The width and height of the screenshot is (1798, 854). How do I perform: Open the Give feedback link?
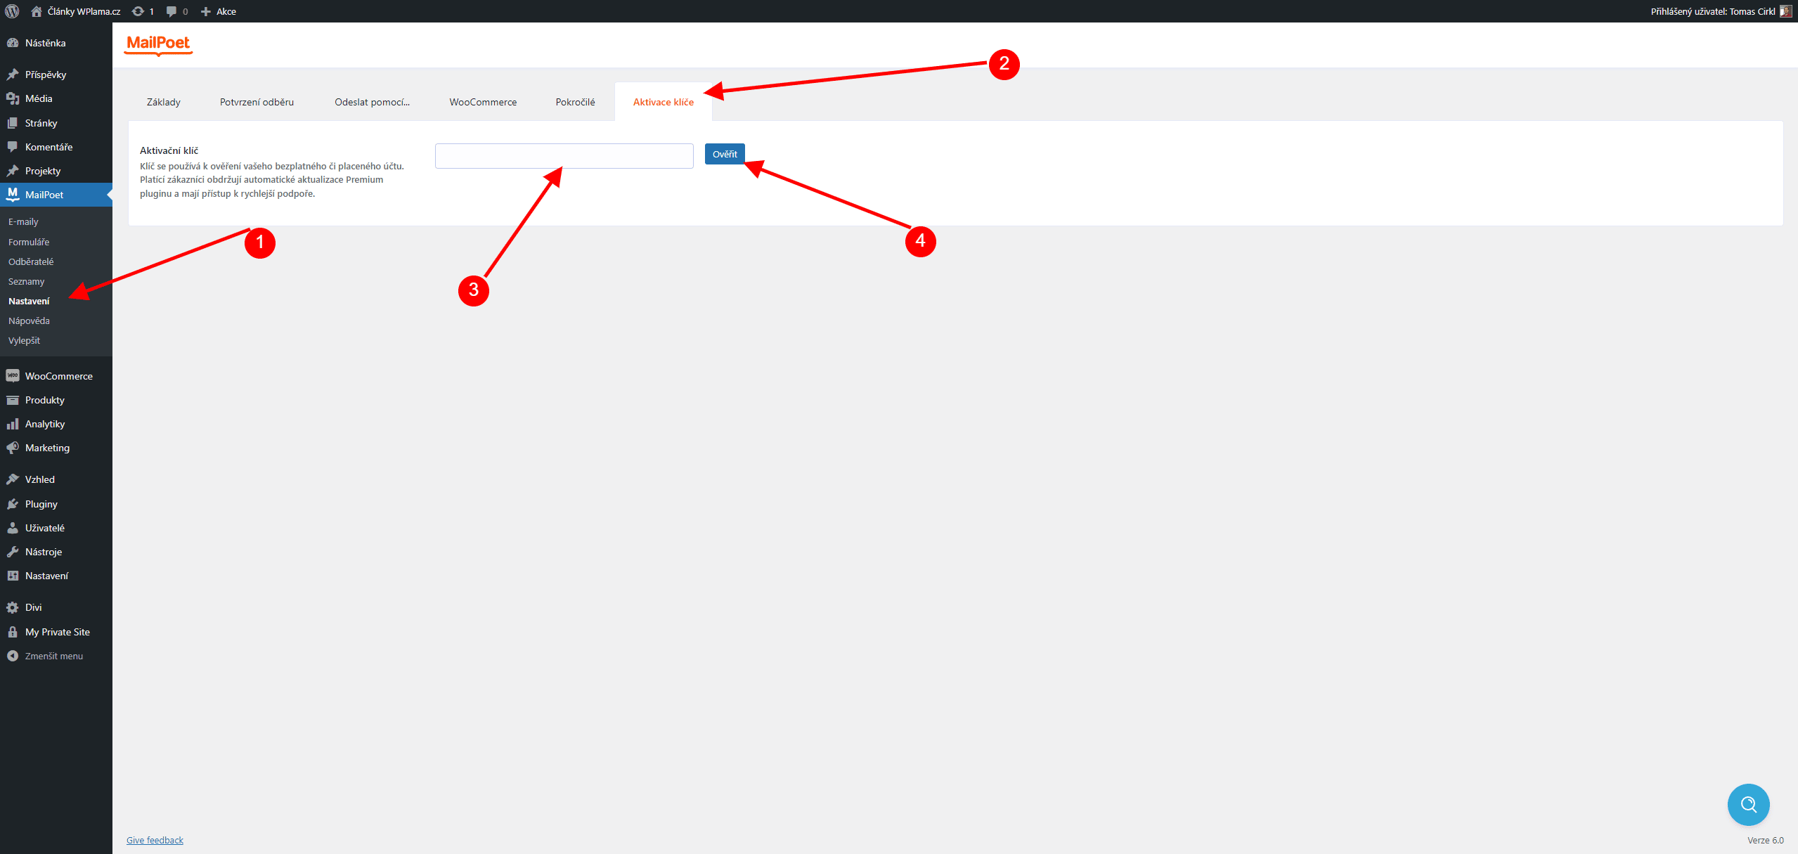tap(155, 840)
